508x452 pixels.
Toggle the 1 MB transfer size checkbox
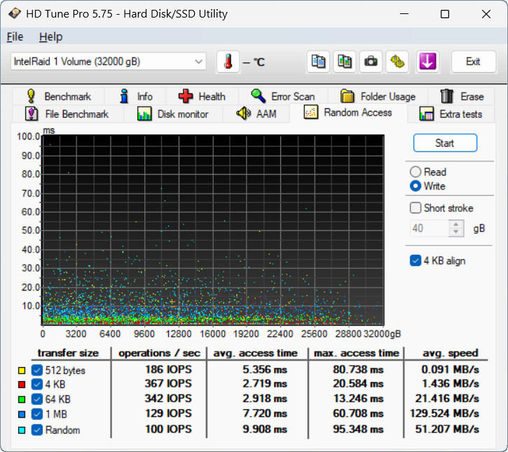click(x=37, y=414)
